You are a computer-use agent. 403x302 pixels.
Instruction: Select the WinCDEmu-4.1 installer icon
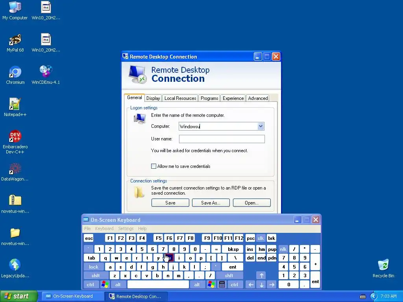(46, 75)
